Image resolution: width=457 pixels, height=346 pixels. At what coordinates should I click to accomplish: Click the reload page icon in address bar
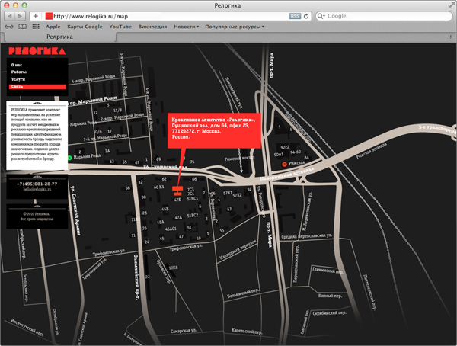click(x=307, y=16)
